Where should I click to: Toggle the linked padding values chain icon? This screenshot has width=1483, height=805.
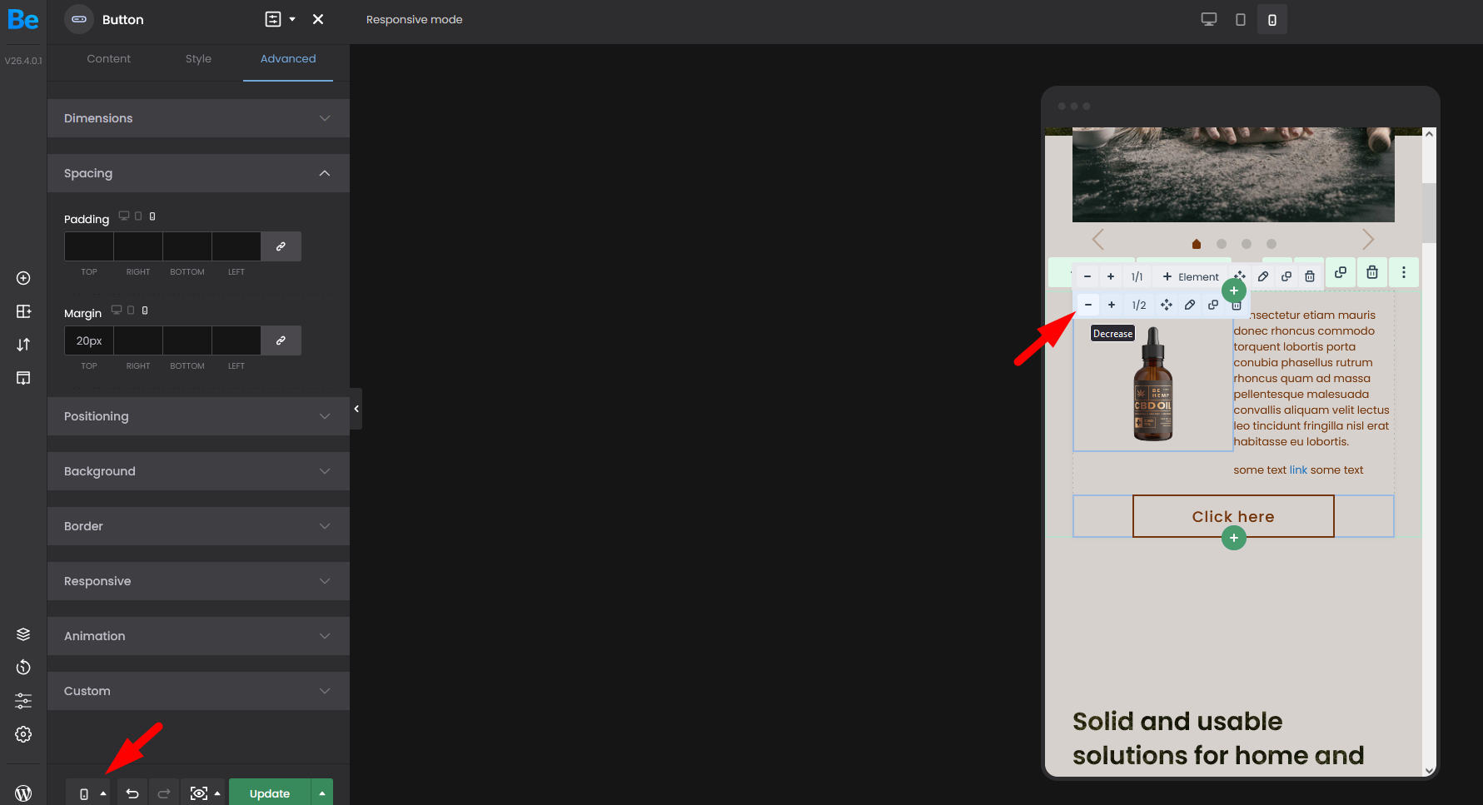pyautogui.click(x=281, y=246)
